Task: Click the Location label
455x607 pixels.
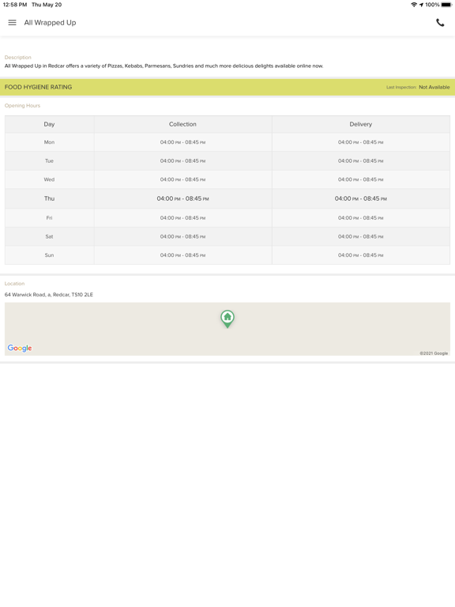Action: click(x=14, y=284)
